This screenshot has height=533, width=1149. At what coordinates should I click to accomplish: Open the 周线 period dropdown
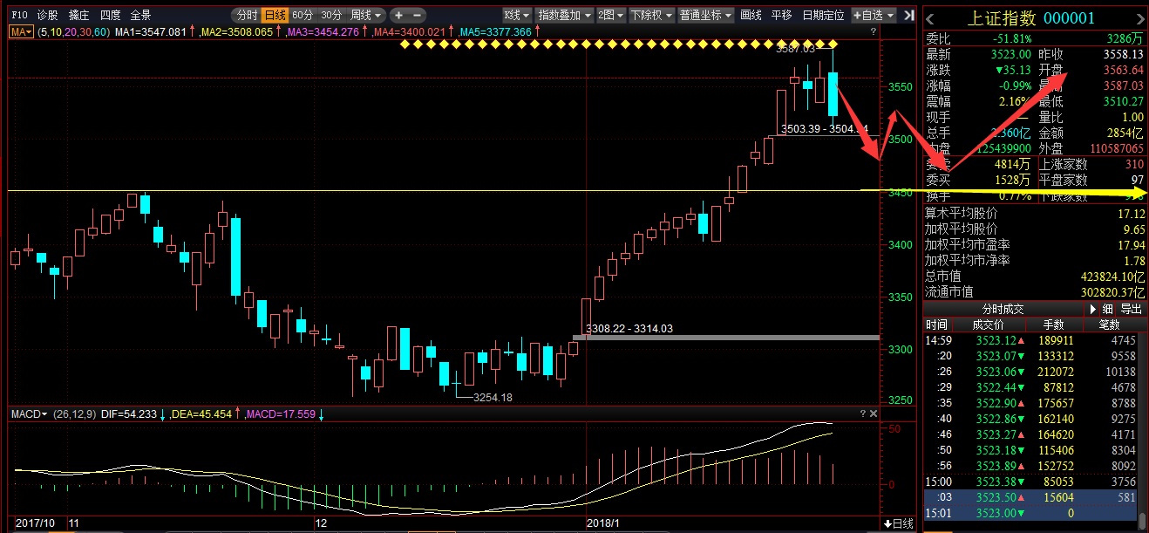coord(365,15)
